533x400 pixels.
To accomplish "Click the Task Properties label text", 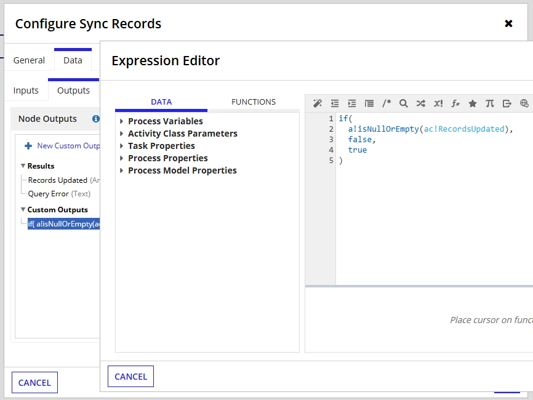I will (x=161, y=146).
